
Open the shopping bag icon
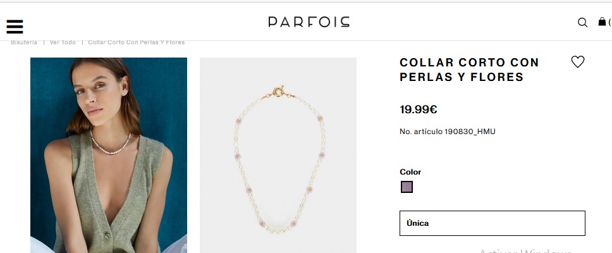click(602, 22)
